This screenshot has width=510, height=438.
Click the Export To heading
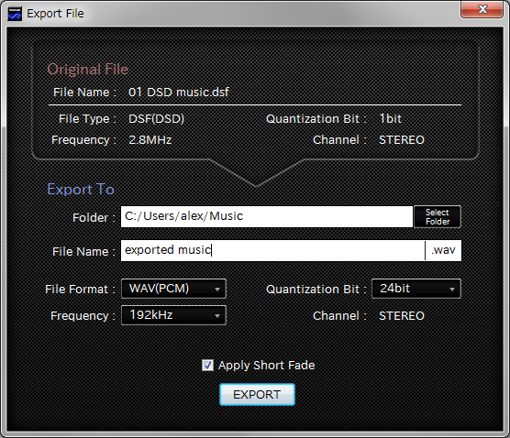click(x=81, y=189)
